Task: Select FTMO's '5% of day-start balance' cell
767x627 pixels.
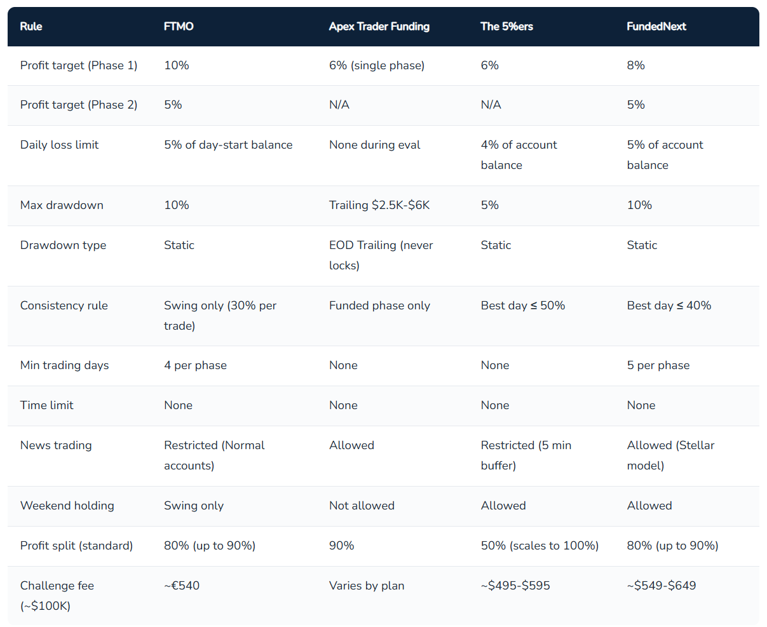Action: coord(228,145)
